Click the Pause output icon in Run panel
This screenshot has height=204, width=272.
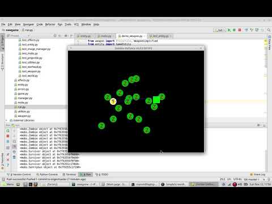pos(8,142)
